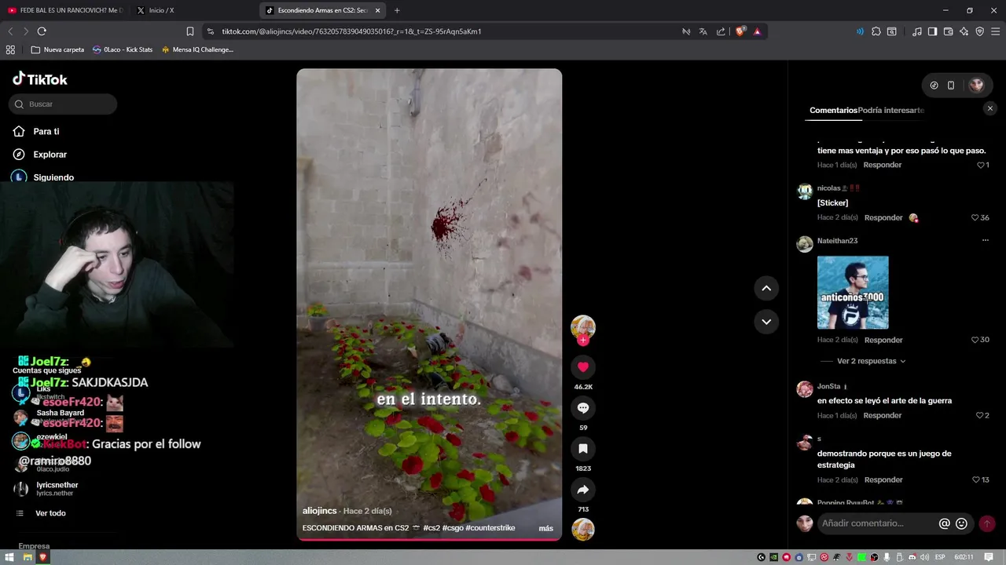
Task: Open browser hamburger main menu
Action: (x=996, y=31)
